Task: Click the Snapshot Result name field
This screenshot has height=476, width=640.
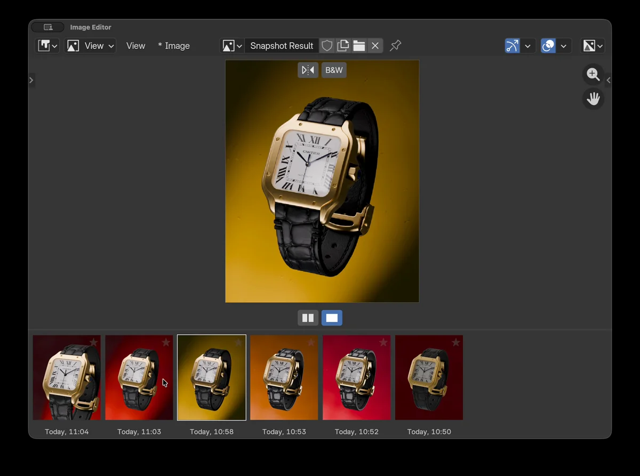Action: [x=282, y=46]
